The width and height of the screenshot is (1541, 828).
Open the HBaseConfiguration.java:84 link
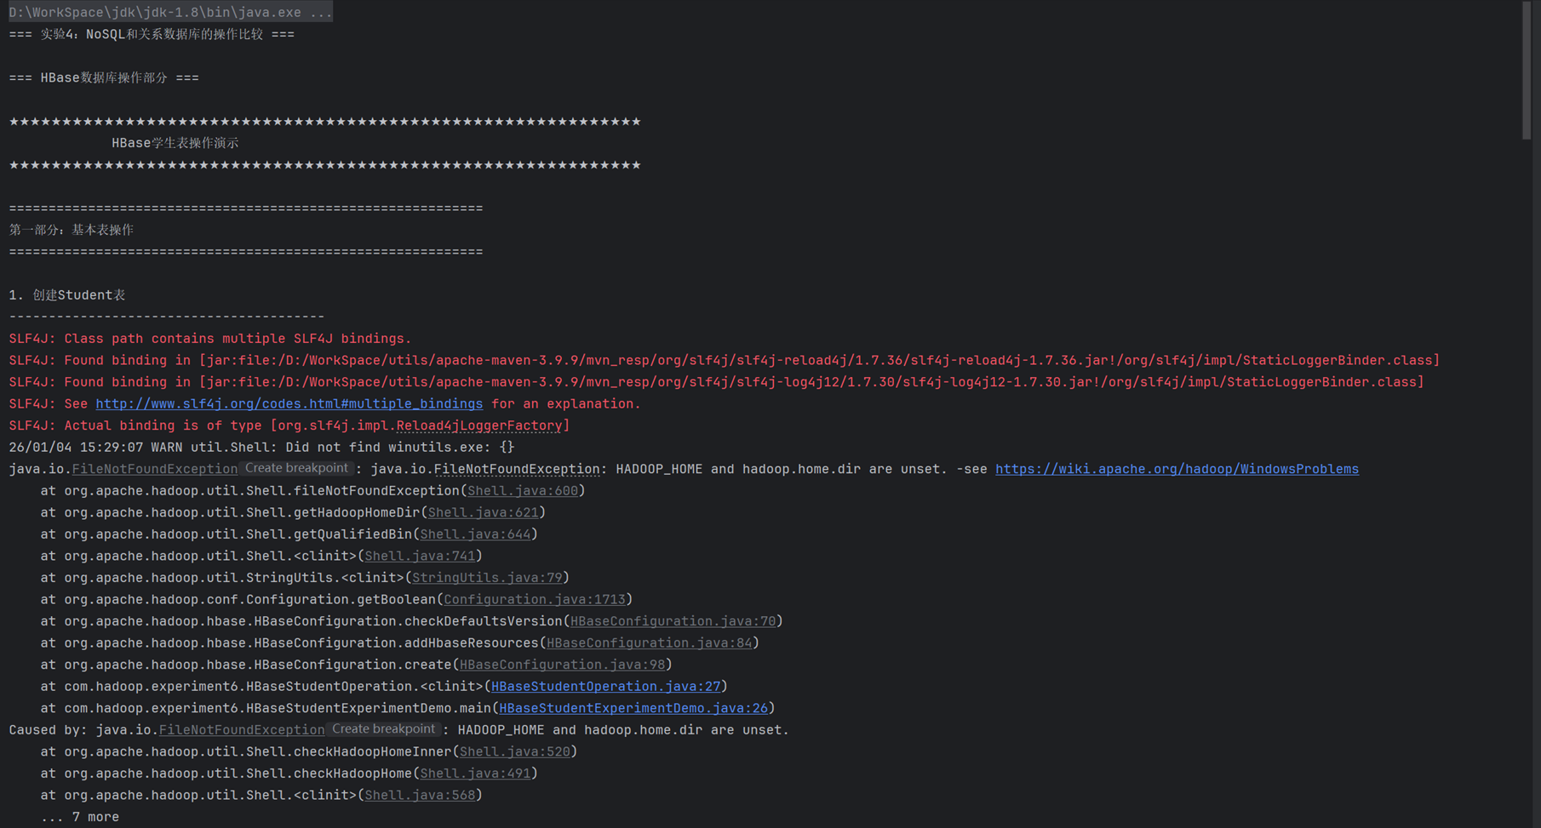tap(650, 642)
